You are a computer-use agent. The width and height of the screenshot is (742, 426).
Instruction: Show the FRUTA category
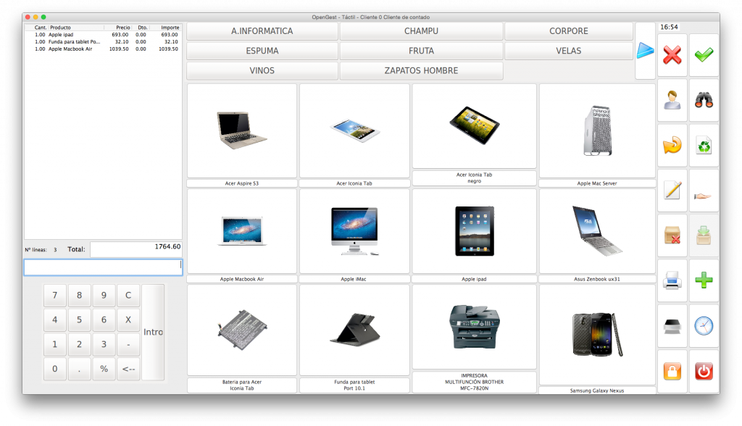pyautogui.click(x=421, y=51)
